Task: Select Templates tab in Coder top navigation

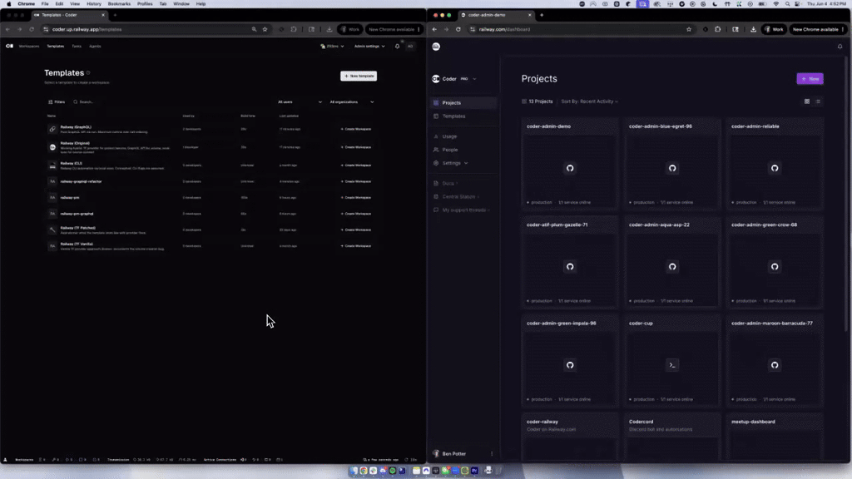Action: (x=55, y=47)
